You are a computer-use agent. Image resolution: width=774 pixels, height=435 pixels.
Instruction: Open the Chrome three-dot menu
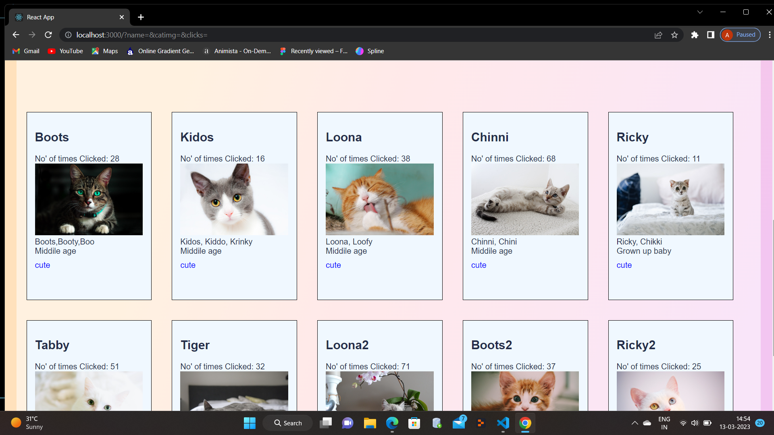coord(769,35)
